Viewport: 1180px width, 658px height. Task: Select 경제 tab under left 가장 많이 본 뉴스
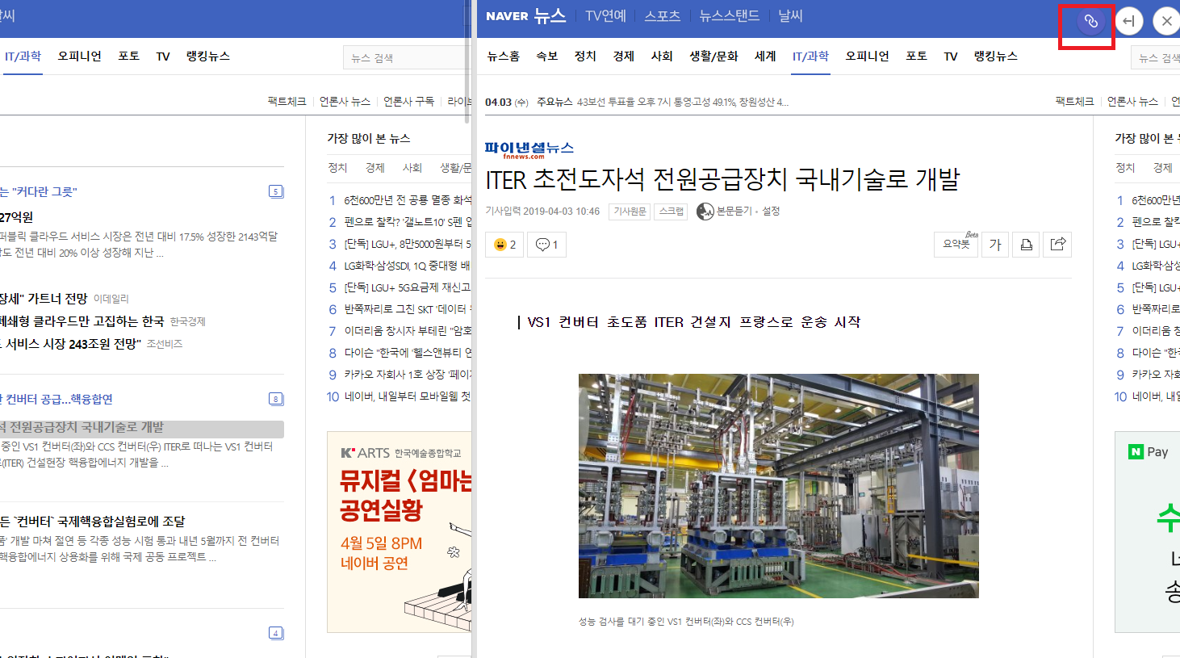[x=375, y=167]
